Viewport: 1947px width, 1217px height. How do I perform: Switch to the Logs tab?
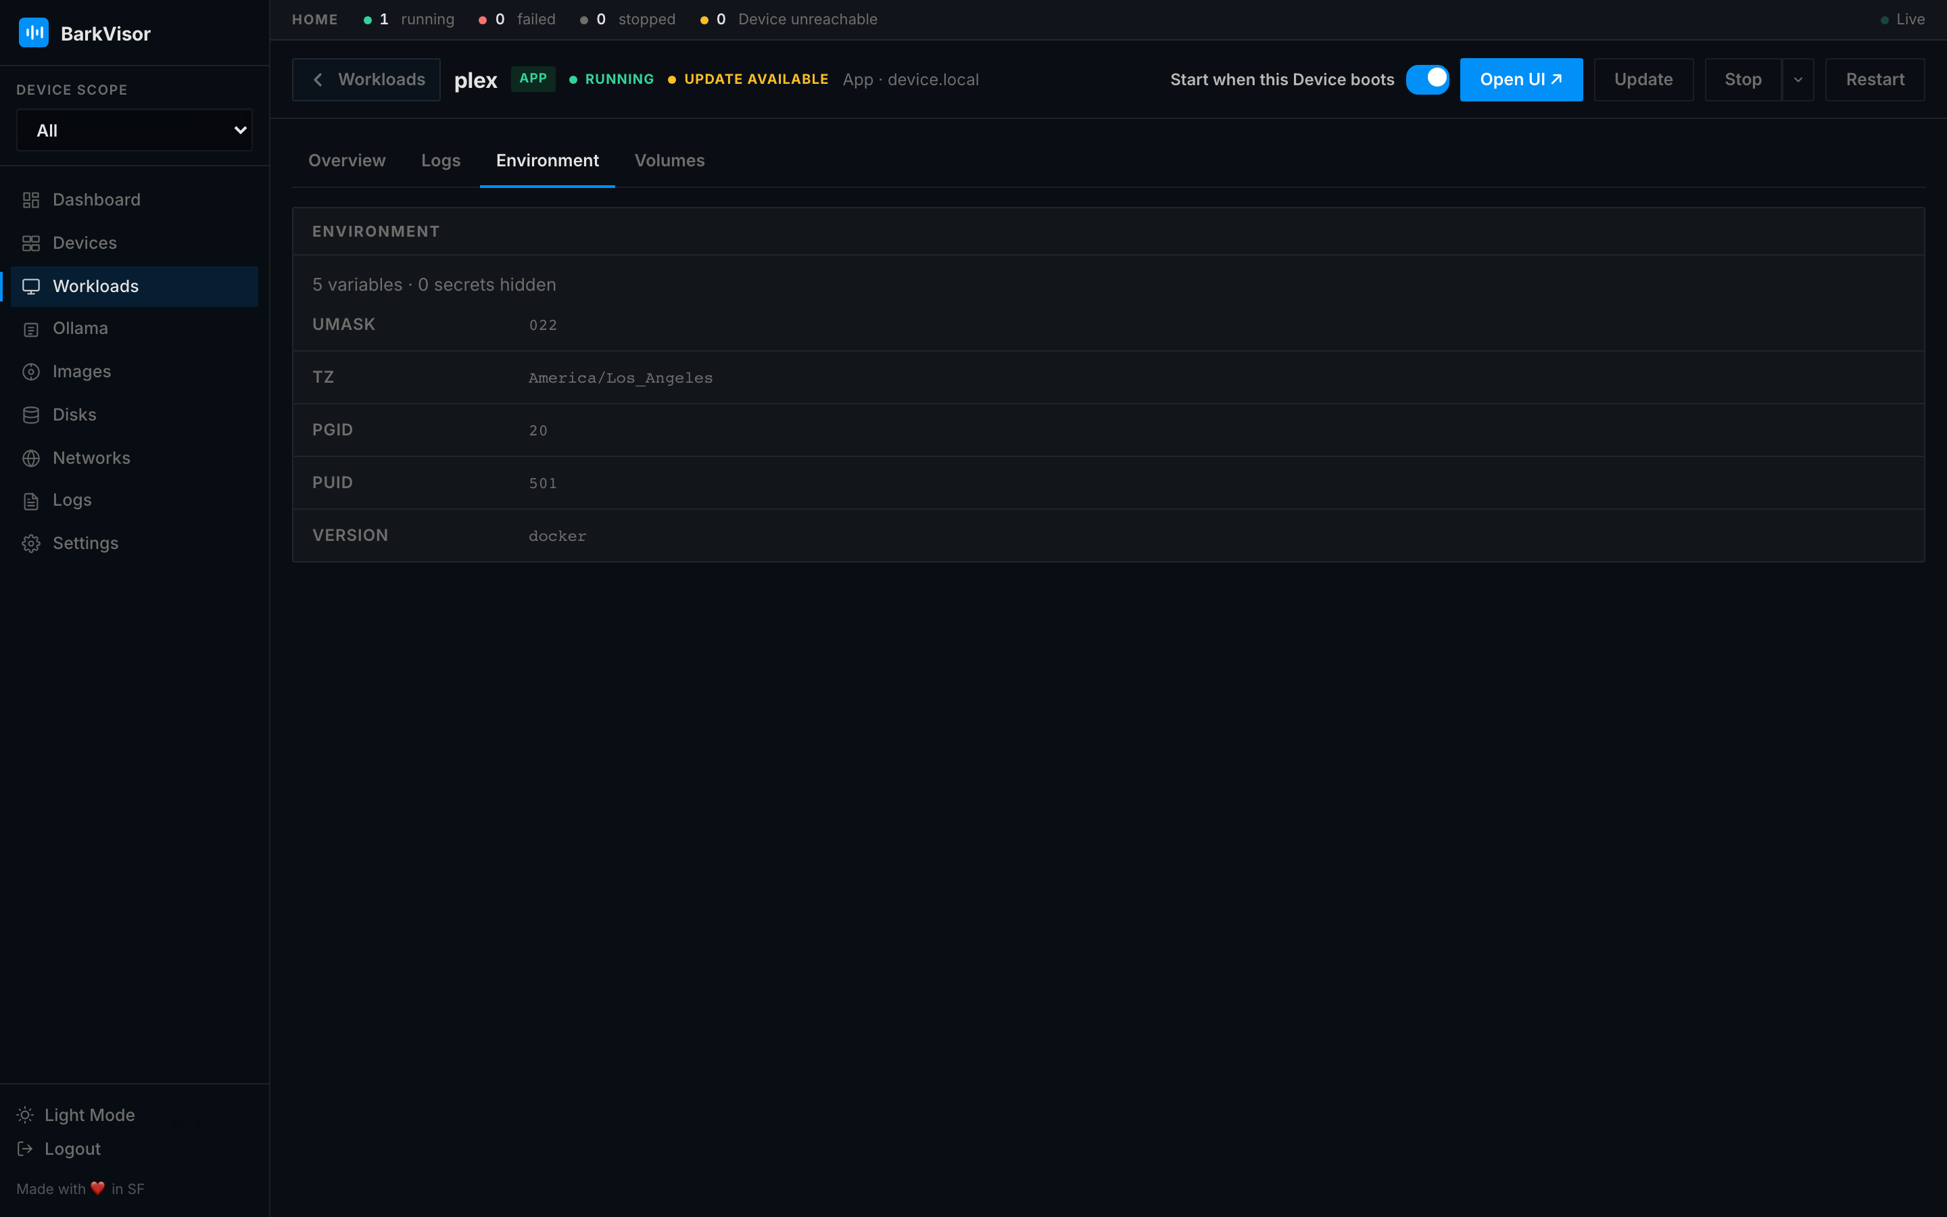tap(441, 160)
